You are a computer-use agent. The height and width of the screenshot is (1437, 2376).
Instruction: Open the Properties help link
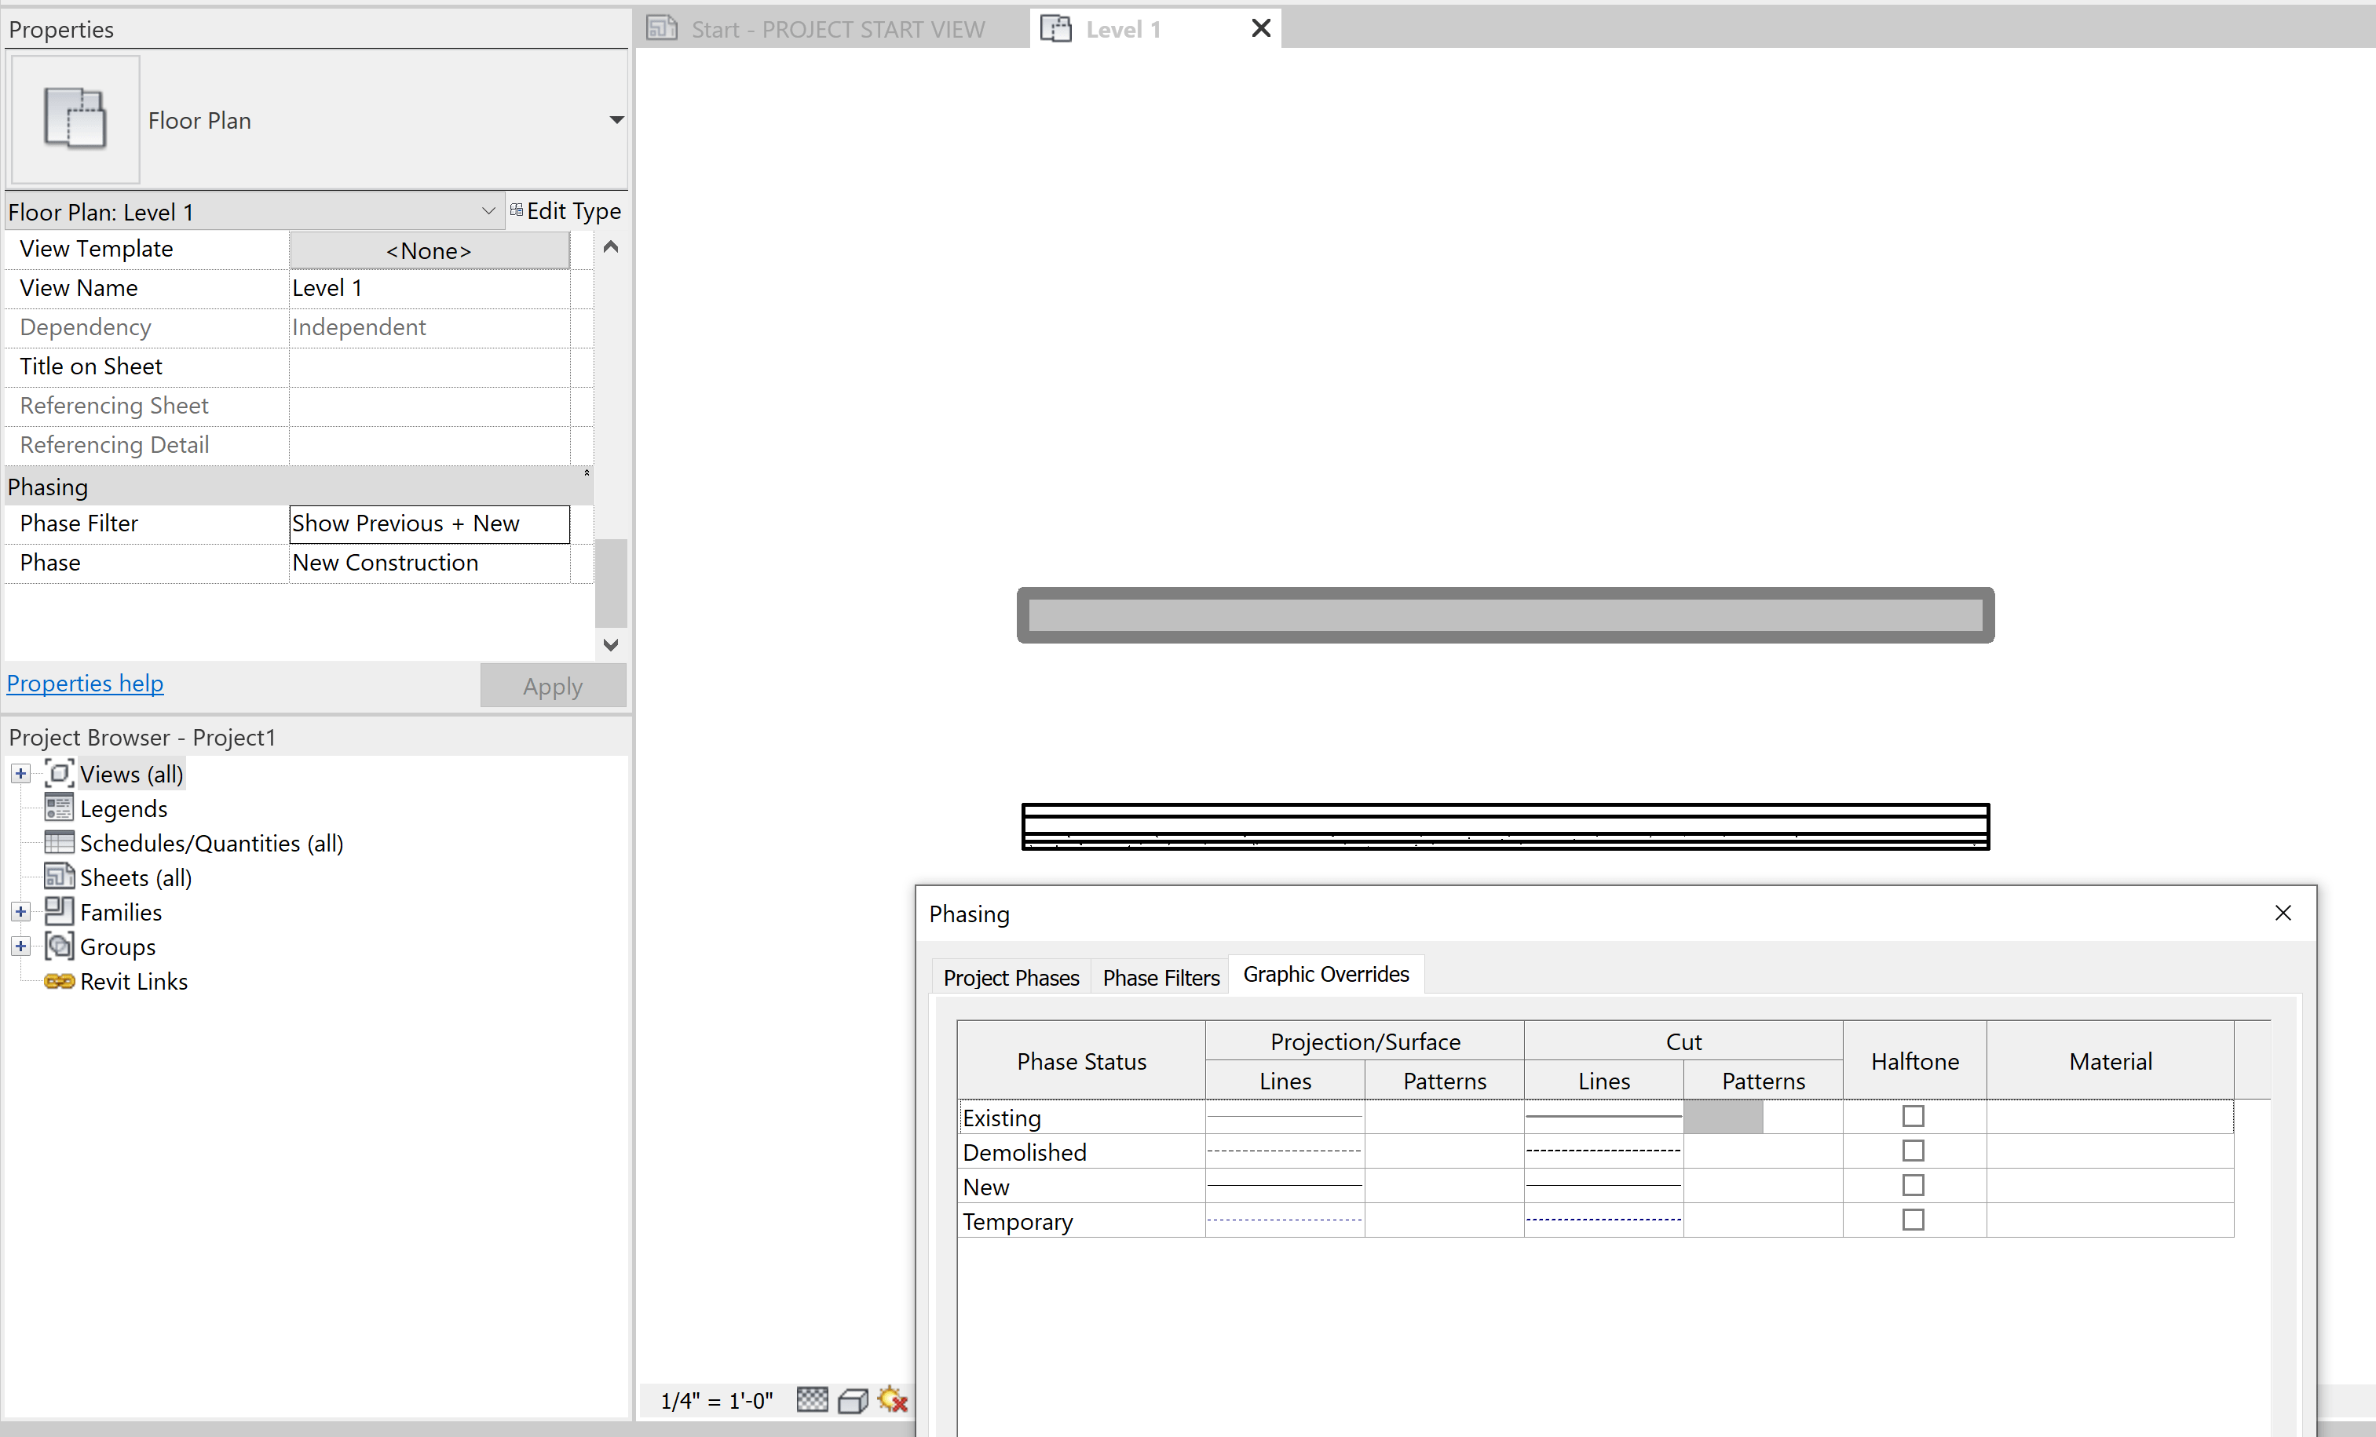(85, 684)
